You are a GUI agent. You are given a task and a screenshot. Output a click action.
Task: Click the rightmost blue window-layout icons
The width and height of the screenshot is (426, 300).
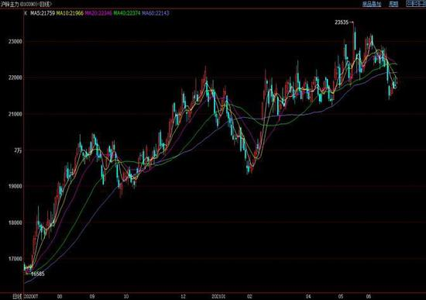[416, 4]
